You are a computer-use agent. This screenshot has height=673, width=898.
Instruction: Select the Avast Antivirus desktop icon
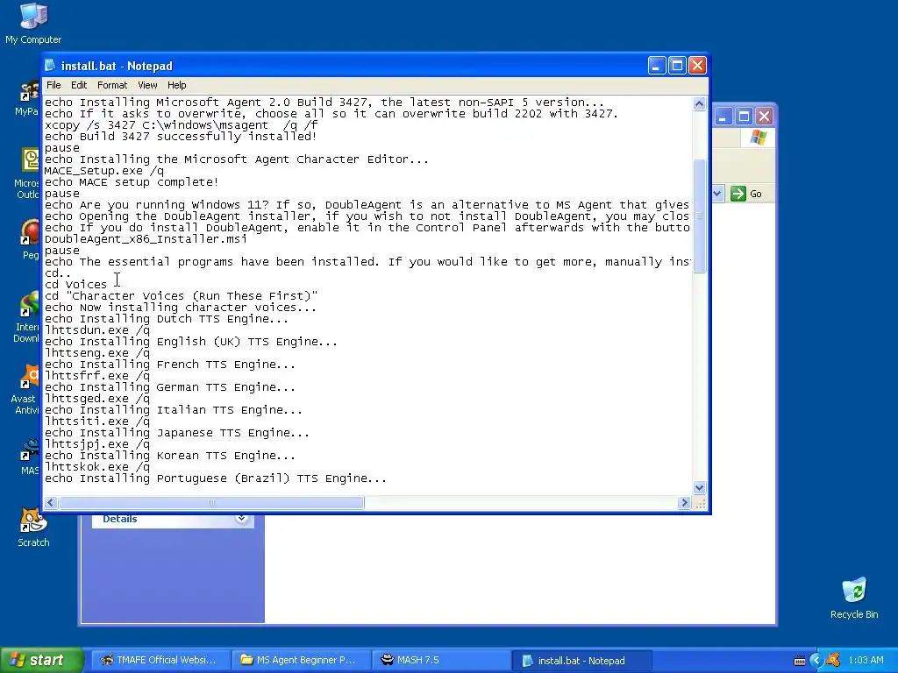point(25,389)
